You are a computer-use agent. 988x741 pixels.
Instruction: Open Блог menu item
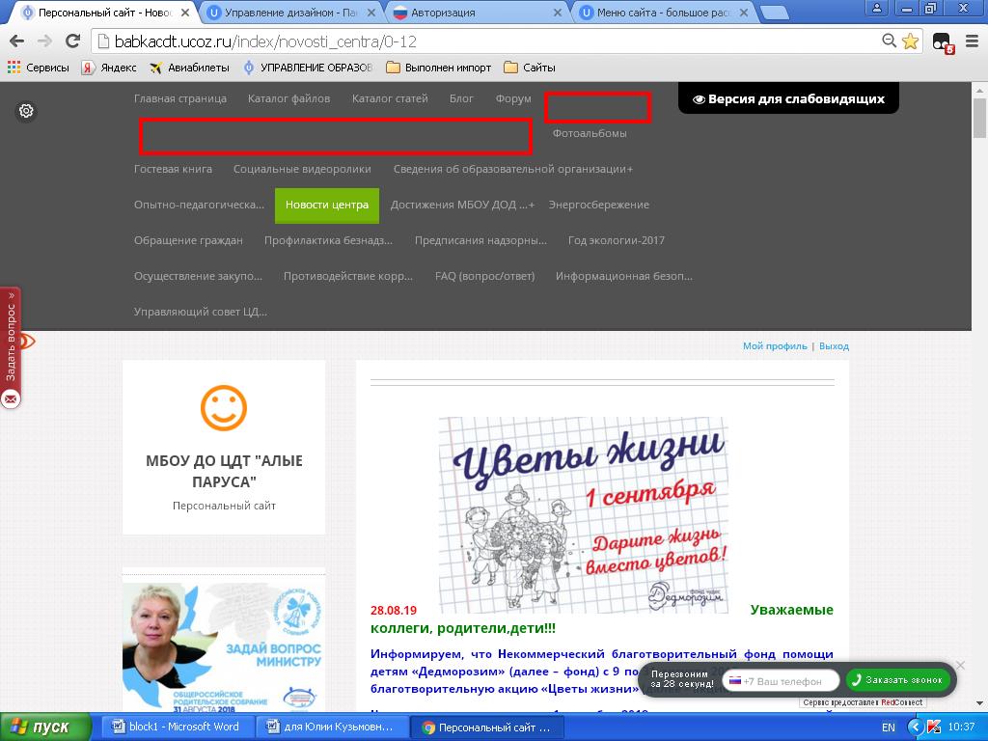pyautogui.click(x=461, y=99)
